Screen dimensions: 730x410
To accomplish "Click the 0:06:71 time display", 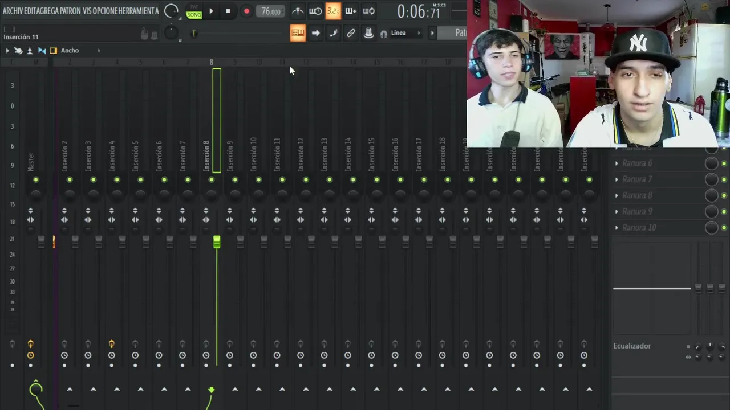I will click(x=419, y=11).
